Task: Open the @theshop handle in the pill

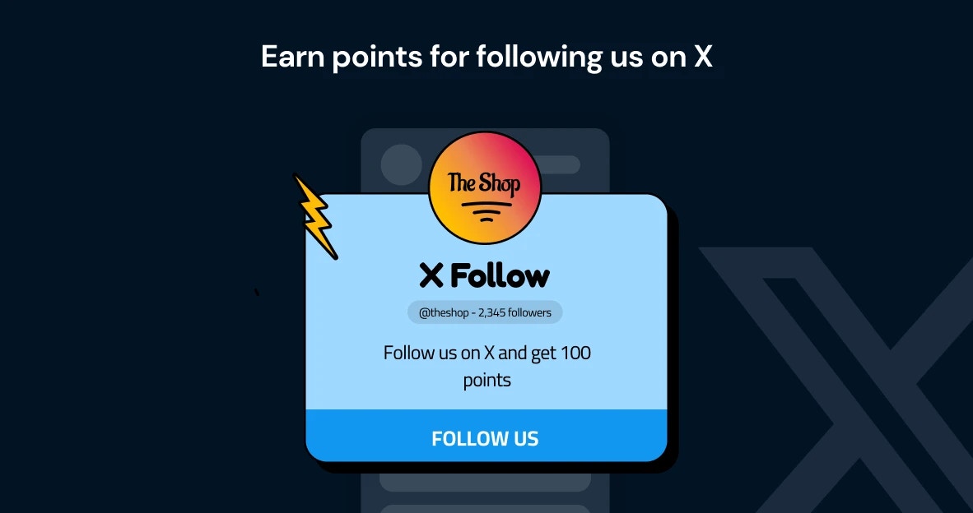Action: tap(443, 313)
